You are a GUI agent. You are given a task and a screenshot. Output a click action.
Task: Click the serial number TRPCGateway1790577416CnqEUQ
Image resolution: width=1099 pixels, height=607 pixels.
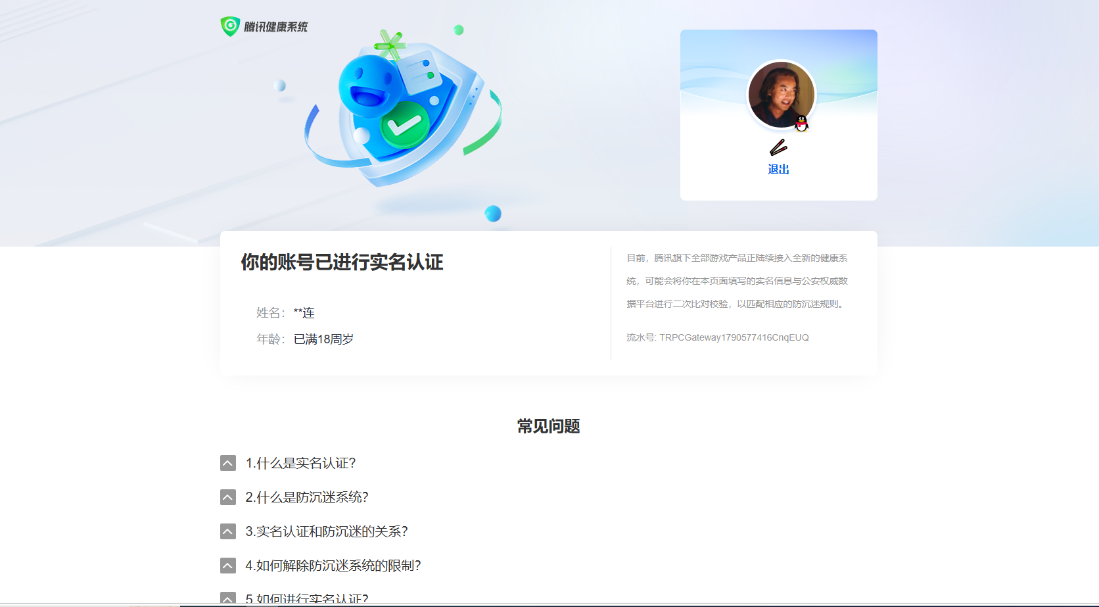pyautogui.click(x=734, y=337)
